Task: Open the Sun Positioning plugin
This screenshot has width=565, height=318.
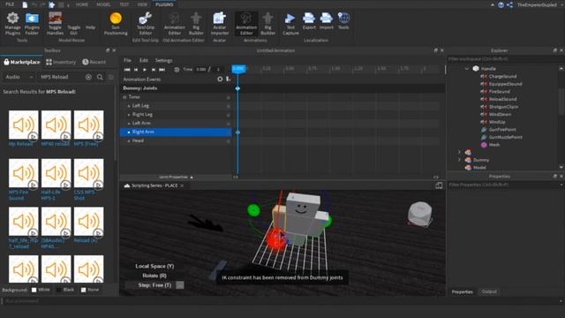Action: pyautogui.click(x=116, y=24)
